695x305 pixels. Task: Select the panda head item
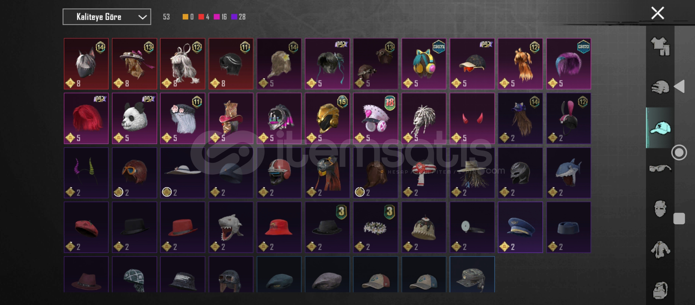tap(134, 118)
